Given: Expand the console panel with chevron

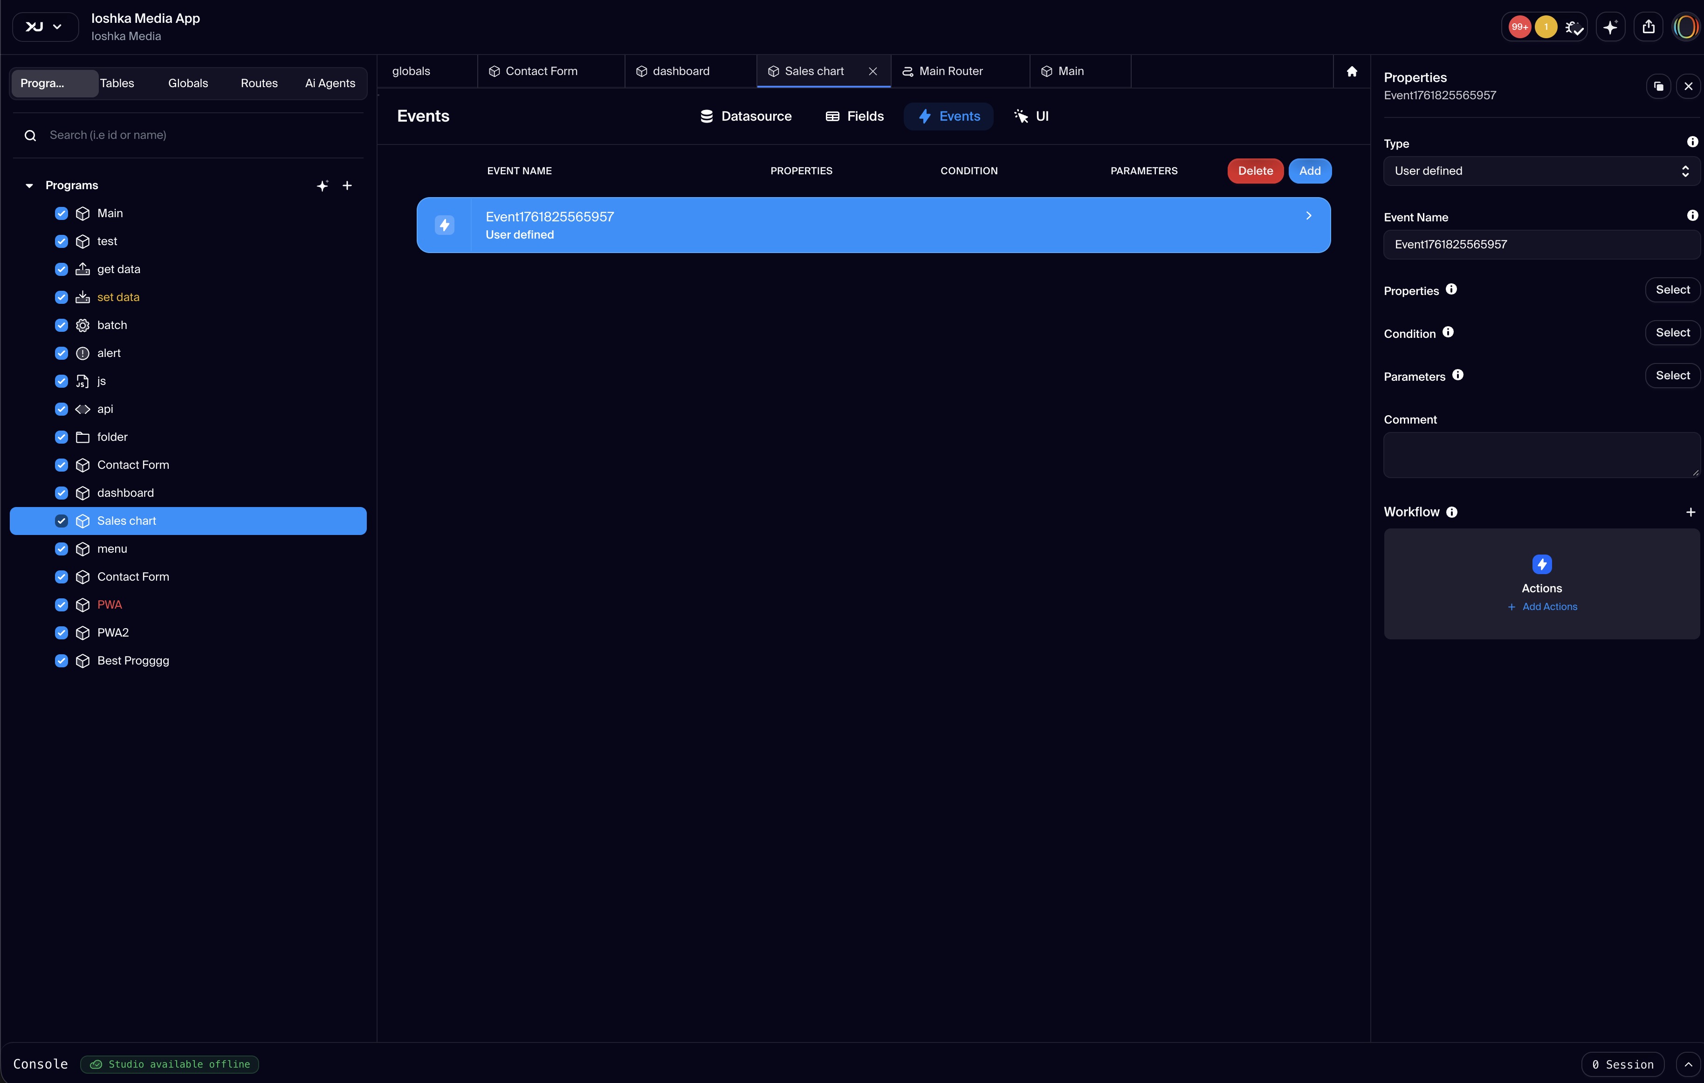Looking at the screenshot, I should [1689, 1065].
